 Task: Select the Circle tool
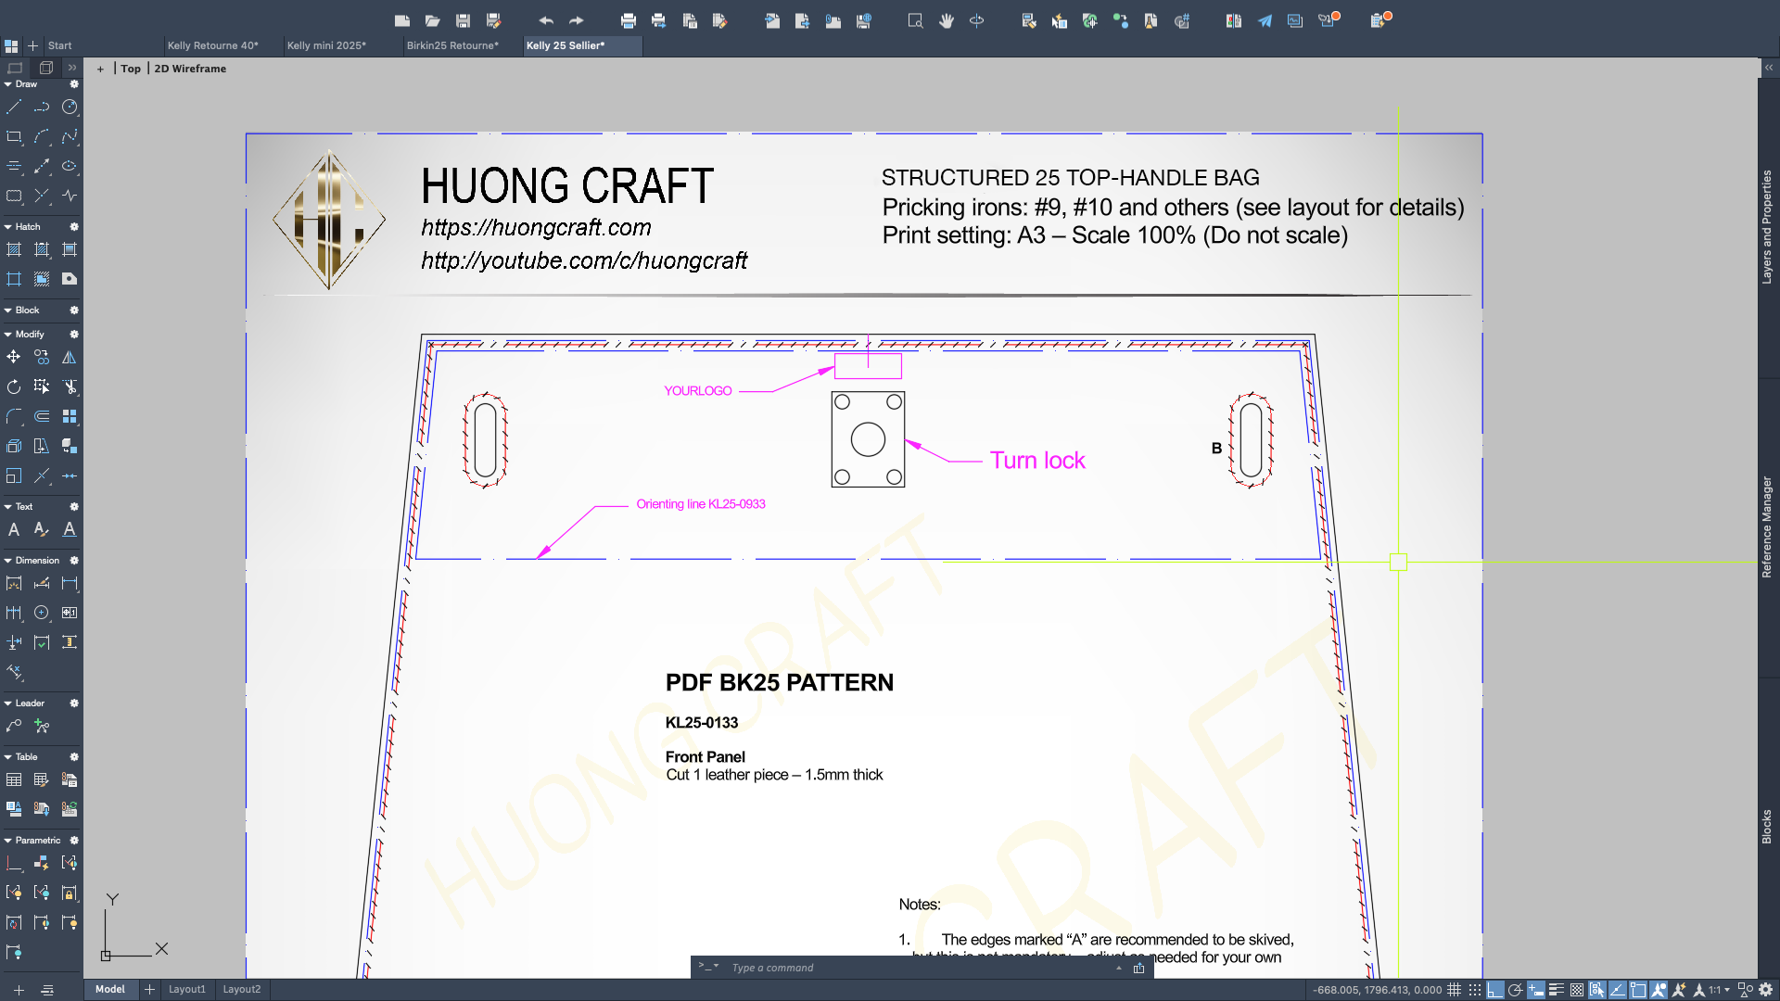coord(70,108)
